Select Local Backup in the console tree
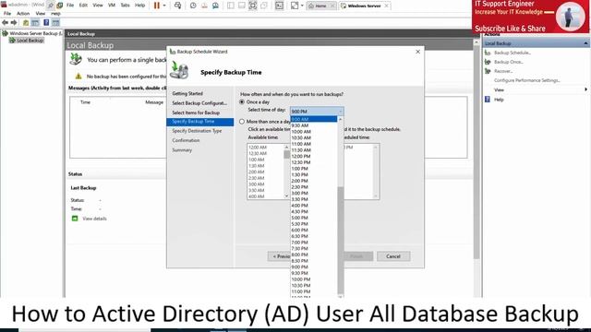591x332 pixels. click(30, 41)
